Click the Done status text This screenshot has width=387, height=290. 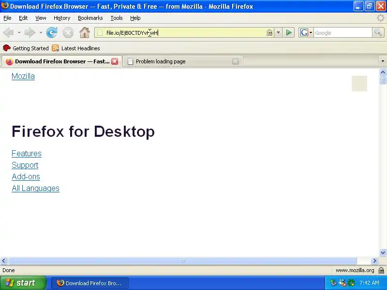pos(9,270)
